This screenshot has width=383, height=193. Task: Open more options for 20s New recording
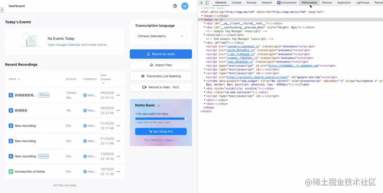[x=118, y=126]
